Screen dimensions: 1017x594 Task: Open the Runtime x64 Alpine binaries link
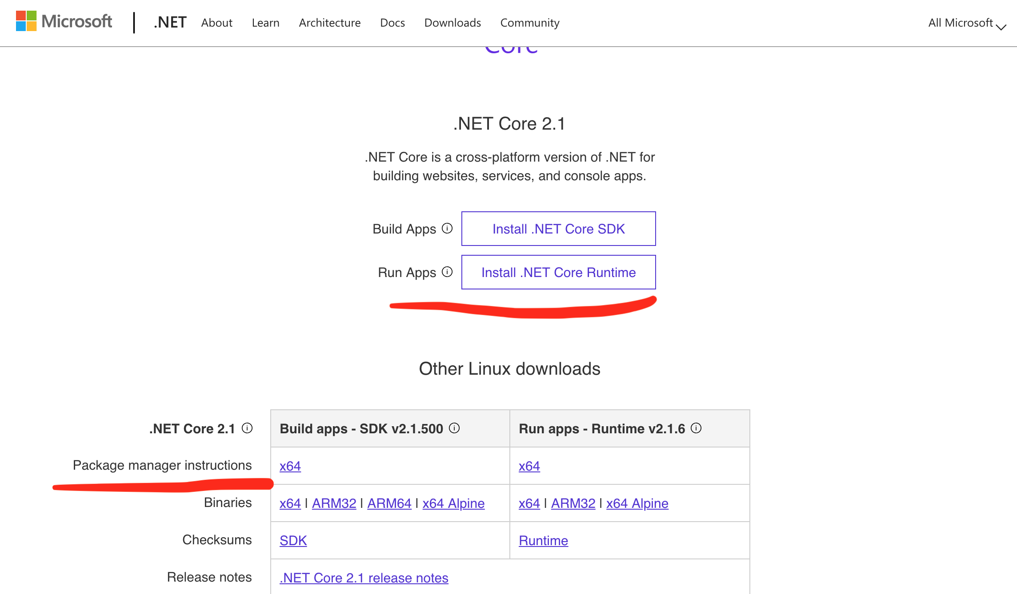(x=637, y=503)
